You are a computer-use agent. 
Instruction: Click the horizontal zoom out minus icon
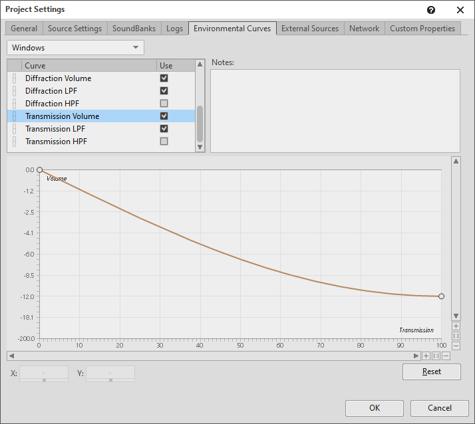click(446, 356)
